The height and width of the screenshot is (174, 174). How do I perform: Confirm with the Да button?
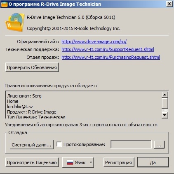153,162
